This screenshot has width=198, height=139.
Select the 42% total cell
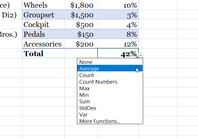(118, 53)
